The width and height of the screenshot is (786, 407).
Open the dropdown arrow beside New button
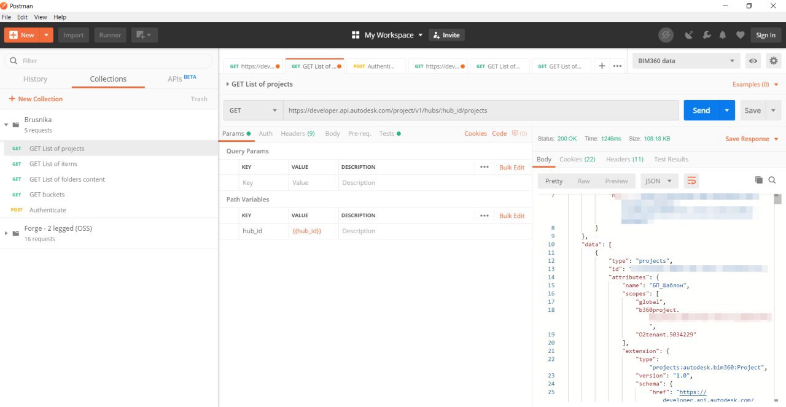[x=47, y=35]
